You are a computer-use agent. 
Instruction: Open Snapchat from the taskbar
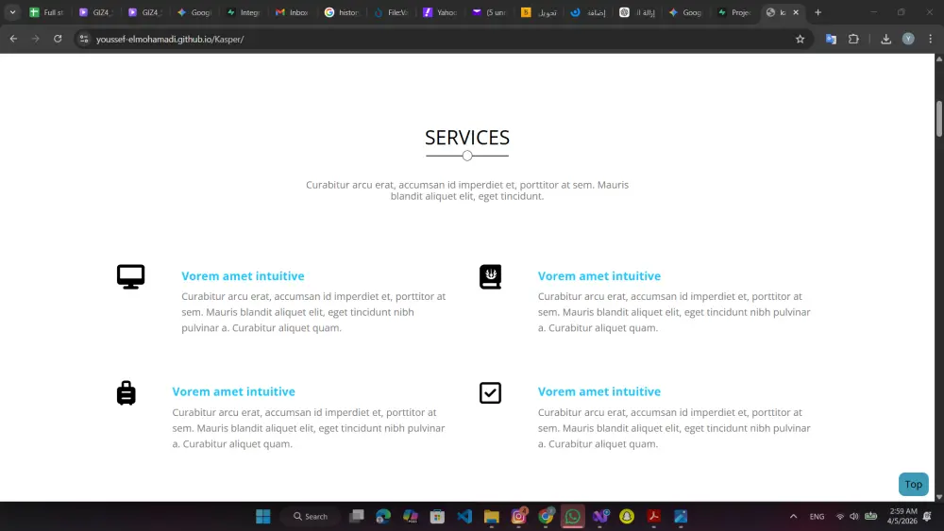(627, 517)
